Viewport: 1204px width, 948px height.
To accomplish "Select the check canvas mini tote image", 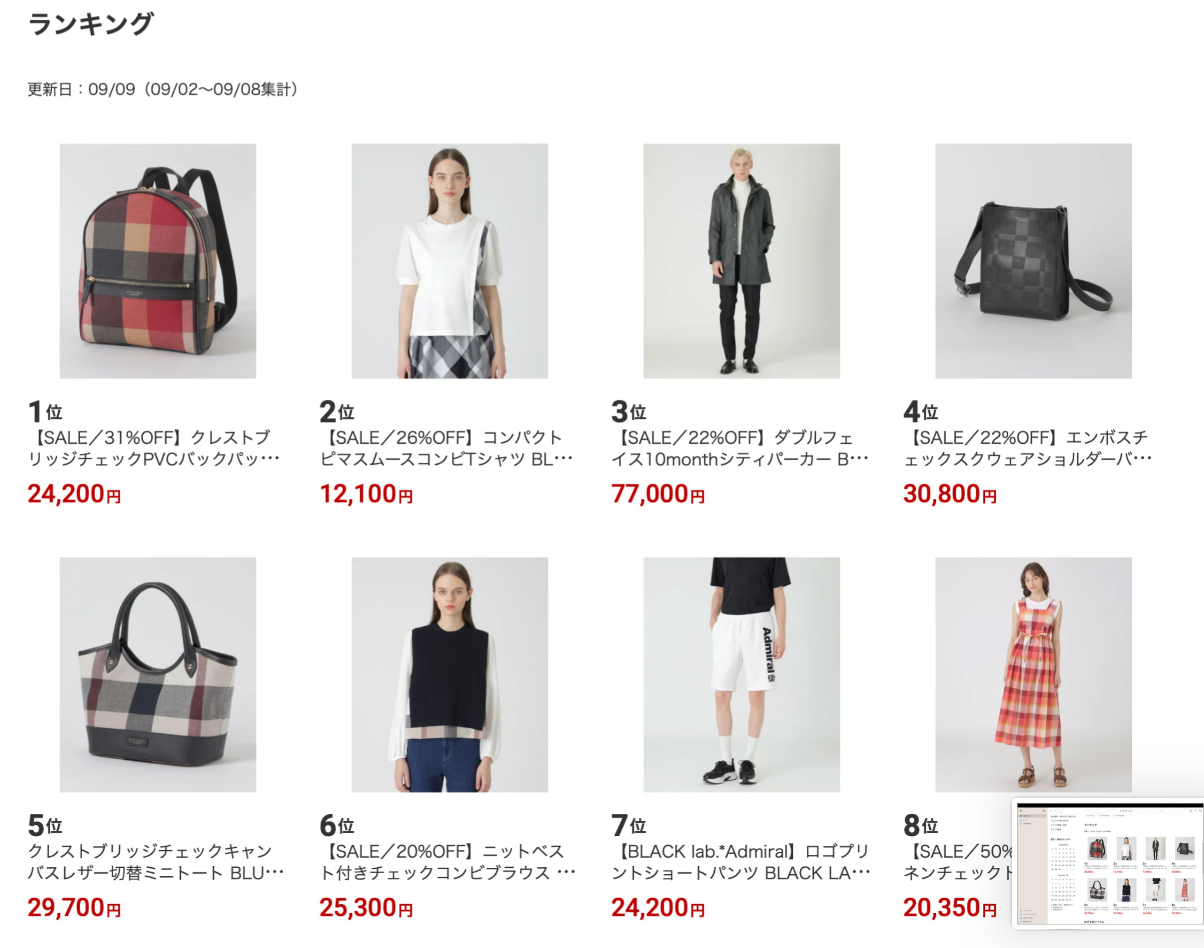I will [x=158, y=675].
